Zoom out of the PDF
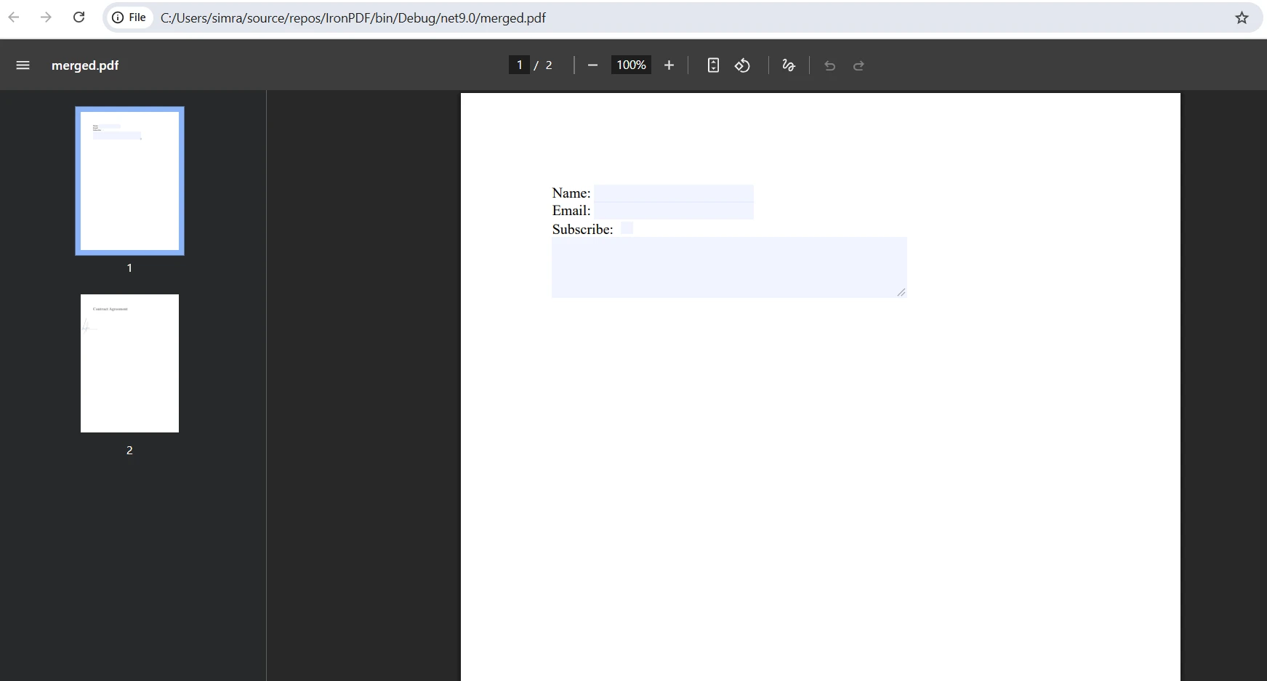1267x681 pixels. coord(592,65)
